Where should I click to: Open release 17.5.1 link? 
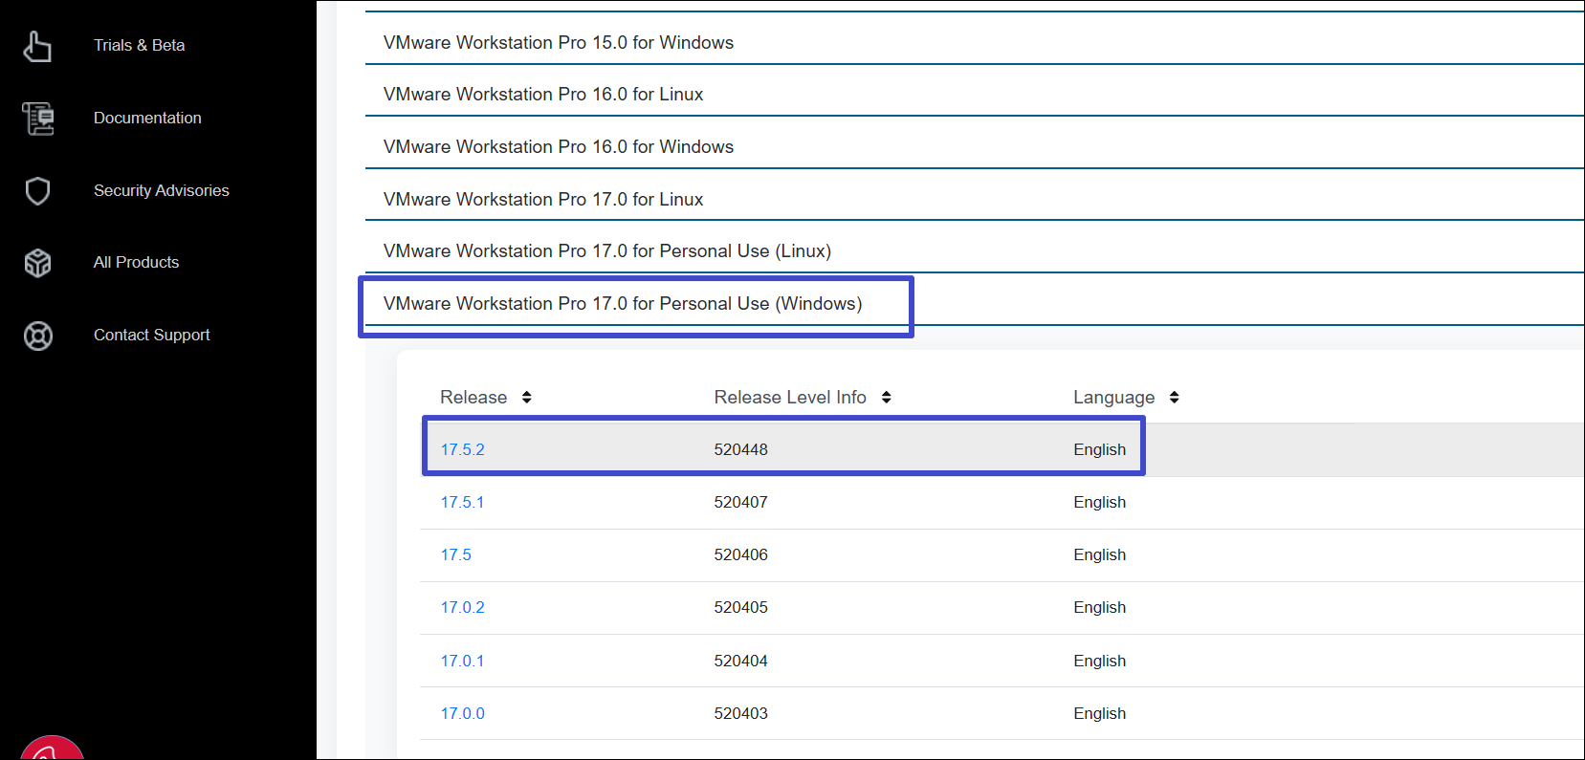[462, 503]
